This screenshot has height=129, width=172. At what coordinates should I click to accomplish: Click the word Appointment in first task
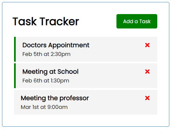click(69, 46)
